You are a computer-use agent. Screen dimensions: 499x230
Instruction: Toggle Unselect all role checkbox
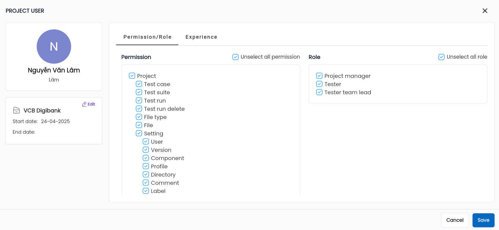click(x=441, y=57)
